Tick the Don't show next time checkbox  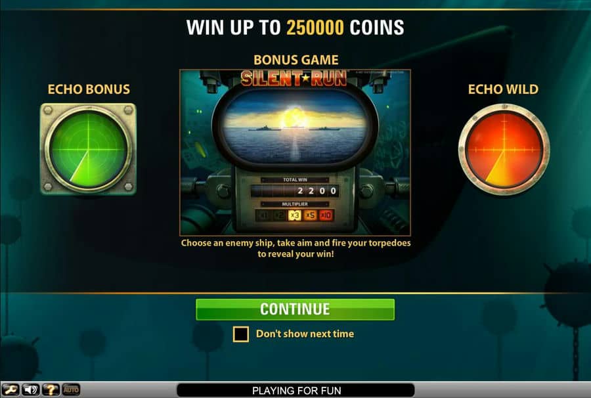pyautogui.click(x=241, y=334)
